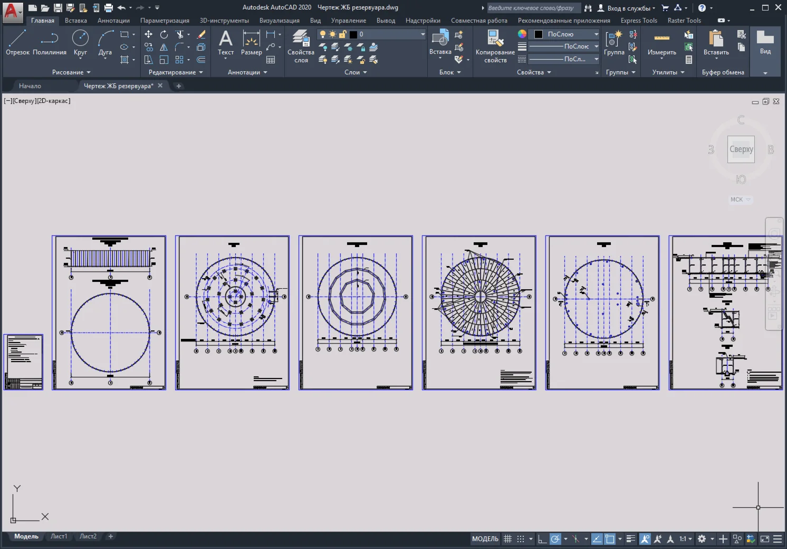Click the Save icon in quick access toolbar
Viewport: 787px width, 549px height.
pyautogui.click(x=58, y=7)
